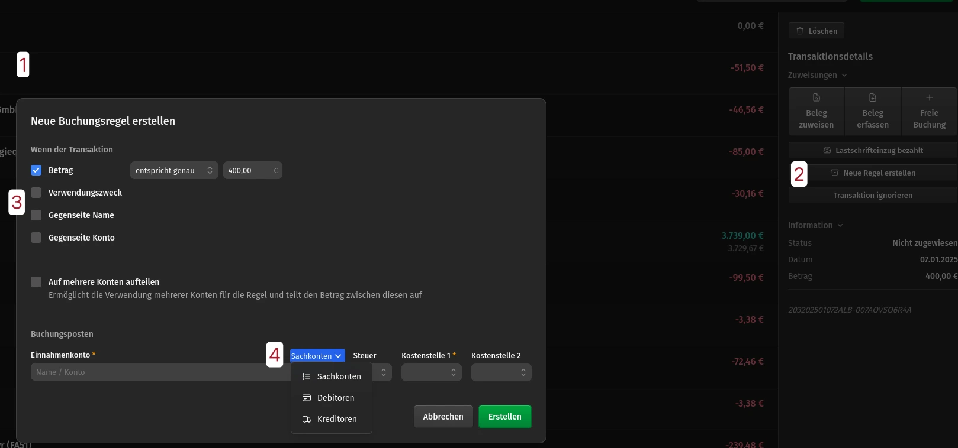Select Debitoren in the account type menu
The image size is (958, 448).
tap(335, 398)
